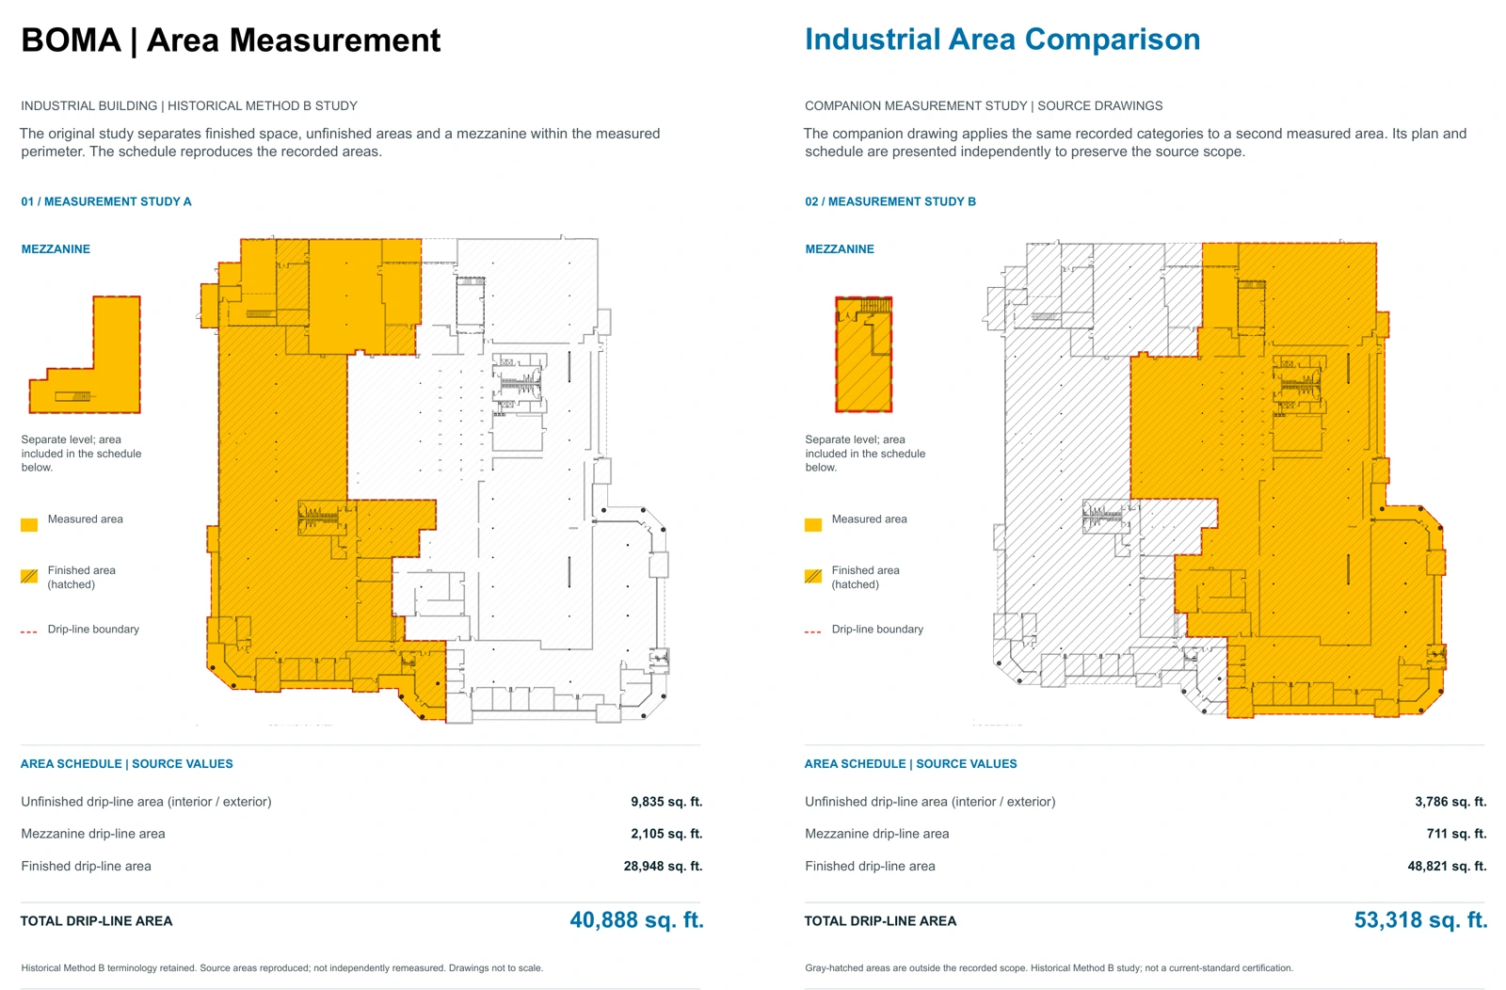The width and height of the screenshot is (1506, 990).
Task: Click 'Finished drip-line area' row label in Study B schedule
Action: tap(870, 866)
